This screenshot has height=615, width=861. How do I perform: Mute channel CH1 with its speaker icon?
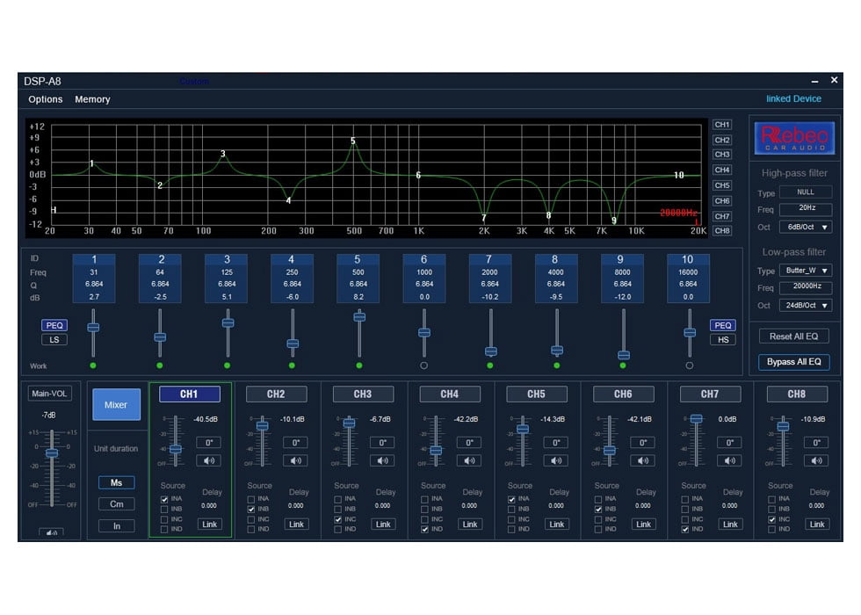pos(209,460)
